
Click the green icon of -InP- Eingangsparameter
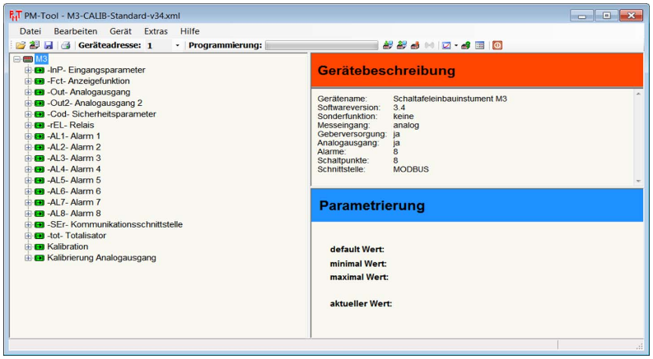(40, 70)
